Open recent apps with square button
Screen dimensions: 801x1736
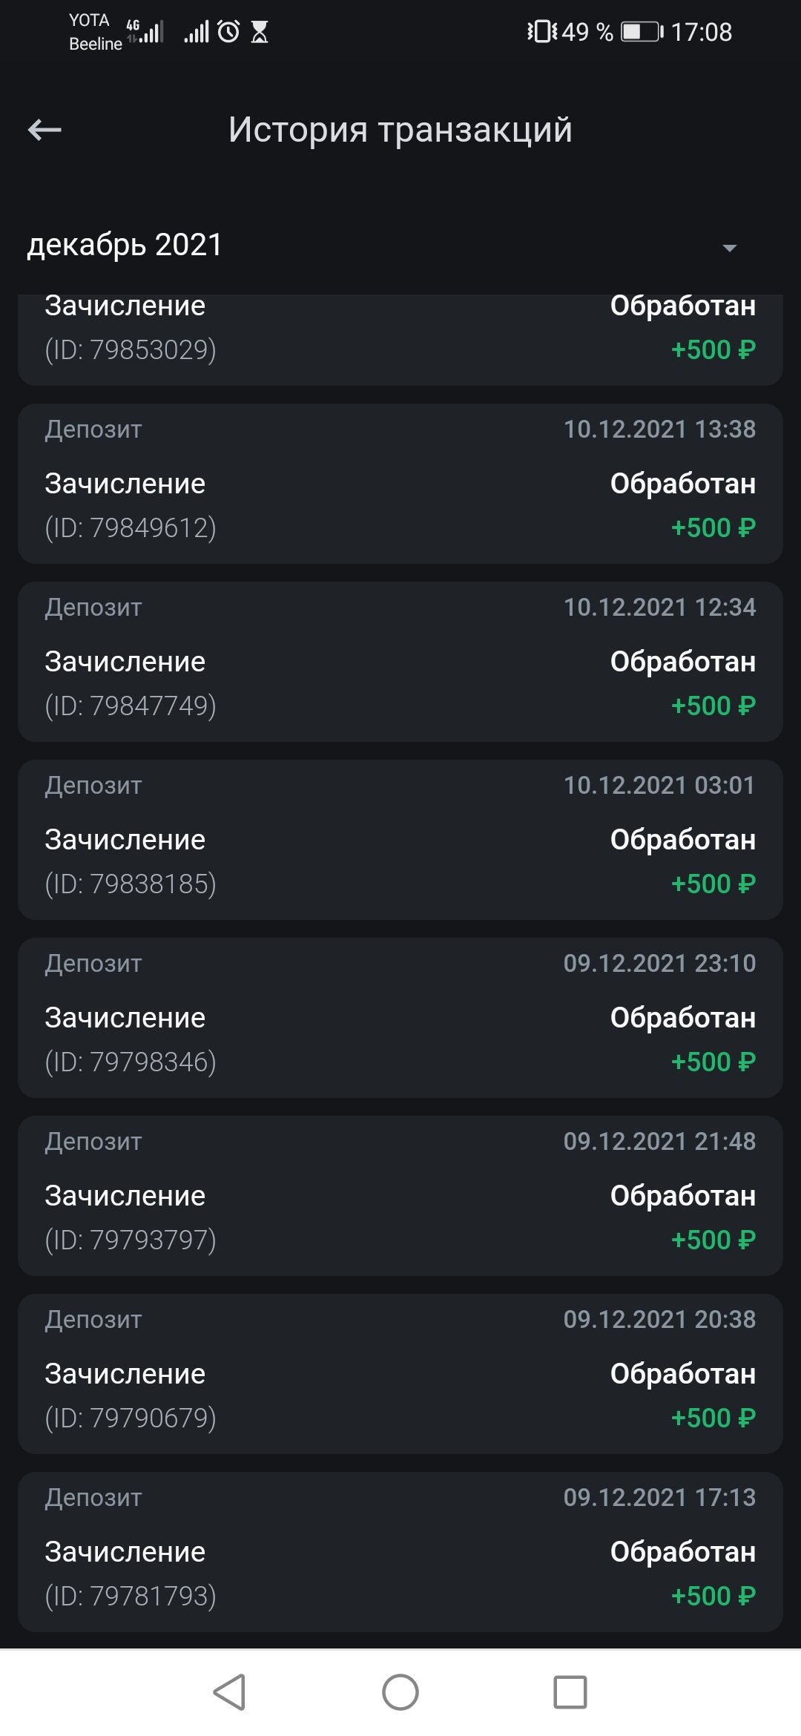point(570,1692)
